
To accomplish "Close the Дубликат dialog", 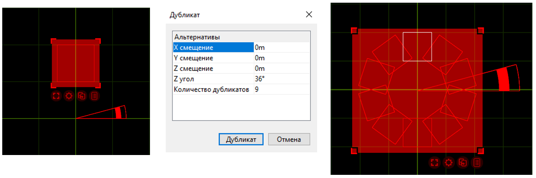I will pyautogui.click(x=309, y=14).
